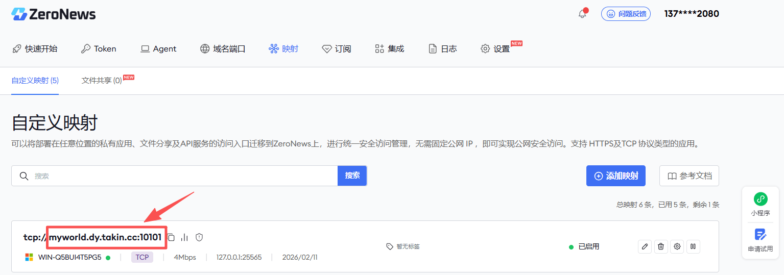Click the 自定义映射 page heading
The height and width of the screenshot is (275, 784).
pos(55,123)
